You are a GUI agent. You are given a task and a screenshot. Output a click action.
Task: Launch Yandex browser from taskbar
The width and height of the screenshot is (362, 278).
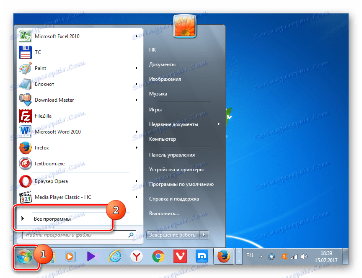tap(137, 257)
